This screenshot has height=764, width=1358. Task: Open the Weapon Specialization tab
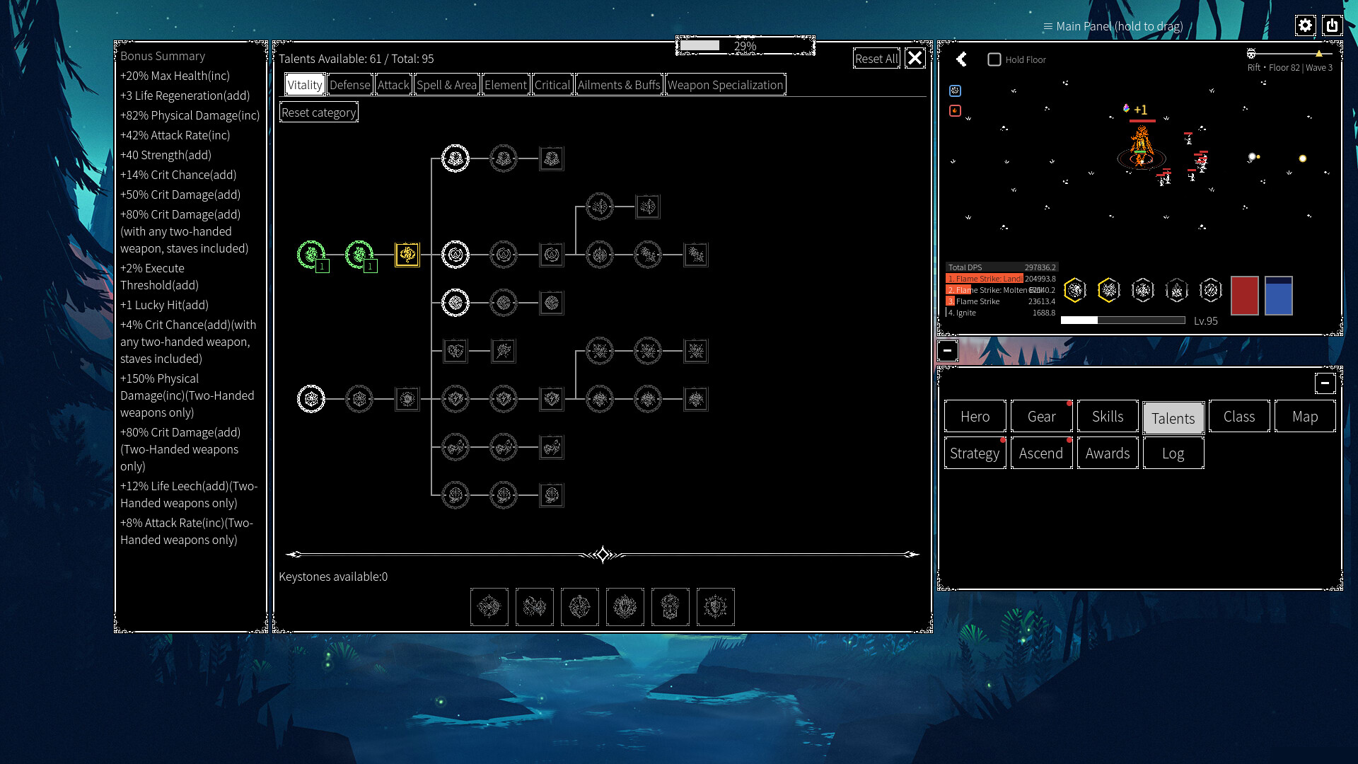pyautogui.click(x=725, y=85)
